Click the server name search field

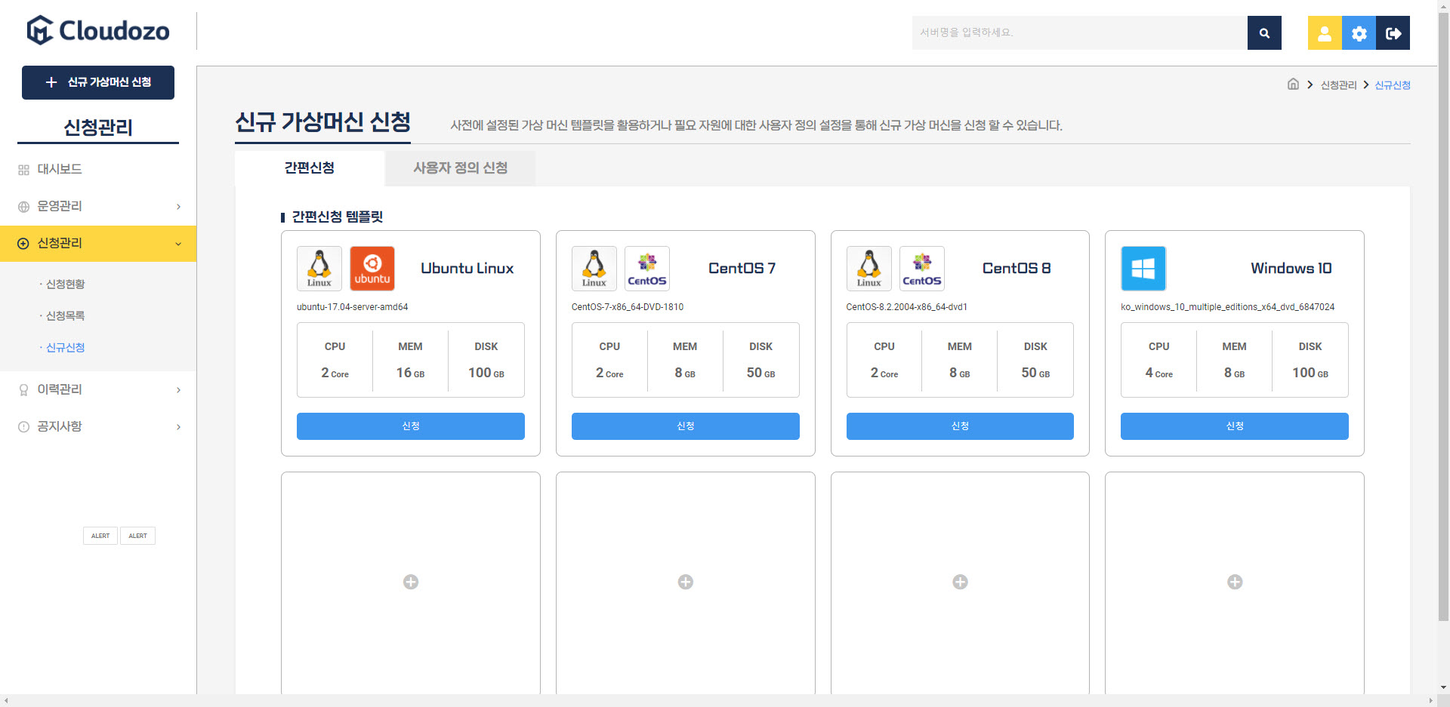click(x=1079, y=33)
